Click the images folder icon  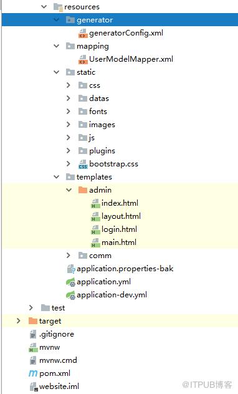coord(83,125)
